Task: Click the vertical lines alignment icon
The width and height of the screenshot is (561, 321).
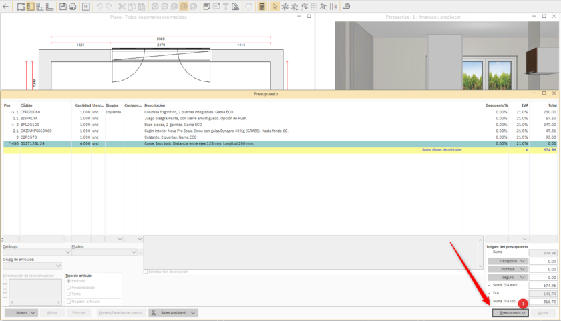Action: [x=333, y=7]
